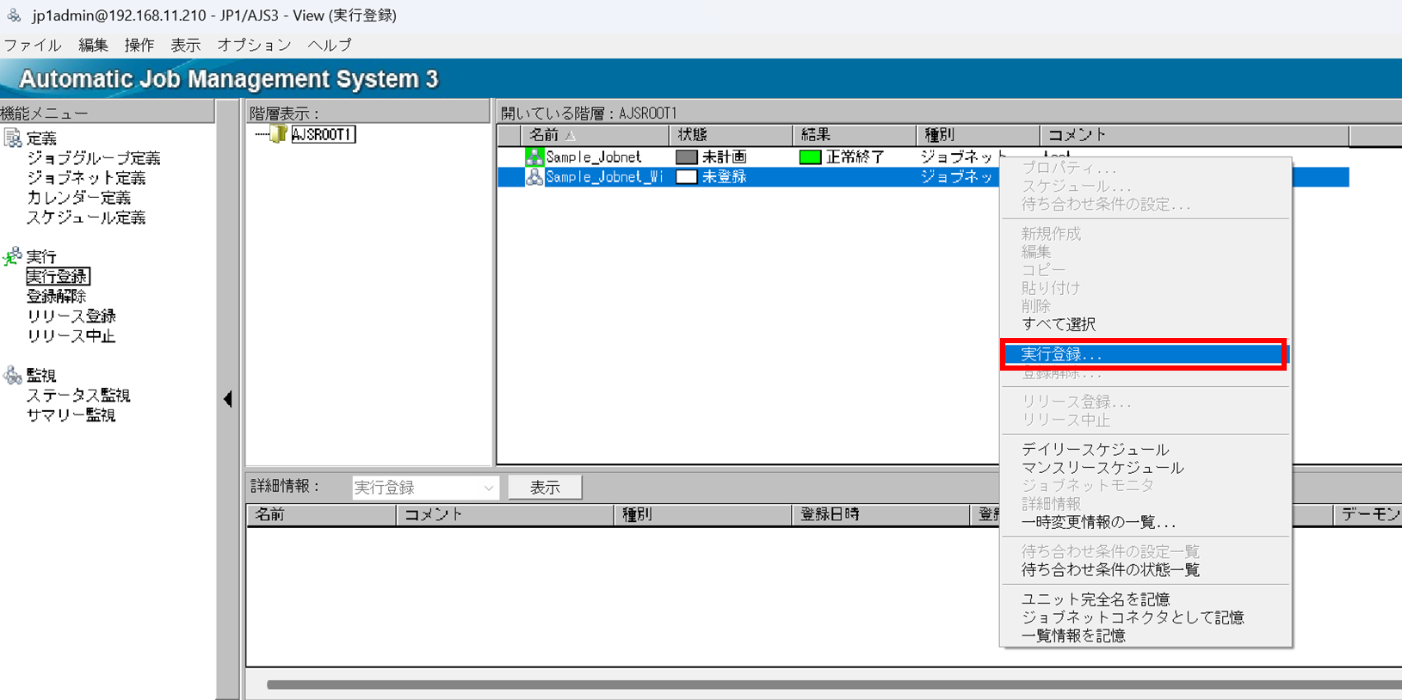Click the Sample_Jobnet_Wi jobnet icon
This screenshot has width=1402, height=700.
(534, 177)
